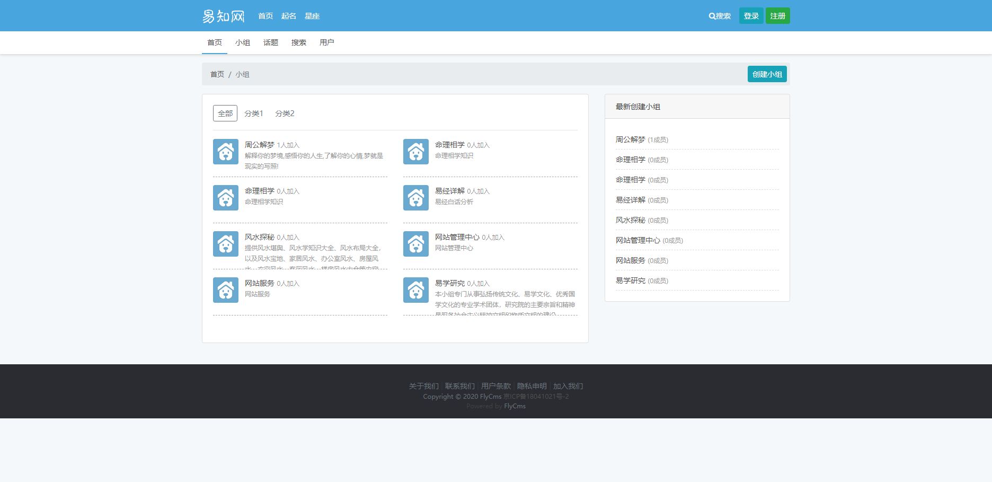Click the green 注册 button
Viewport: 992px width, 482px height.
coord(777,16)
